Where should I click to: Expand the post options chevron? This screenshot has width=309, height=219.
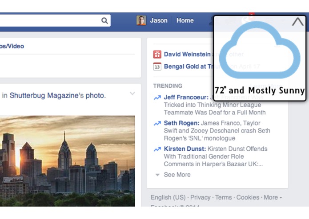132,93
